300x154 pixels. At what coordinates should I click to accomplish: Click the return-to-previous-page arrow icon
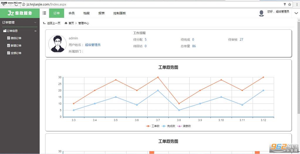point(44,23)
